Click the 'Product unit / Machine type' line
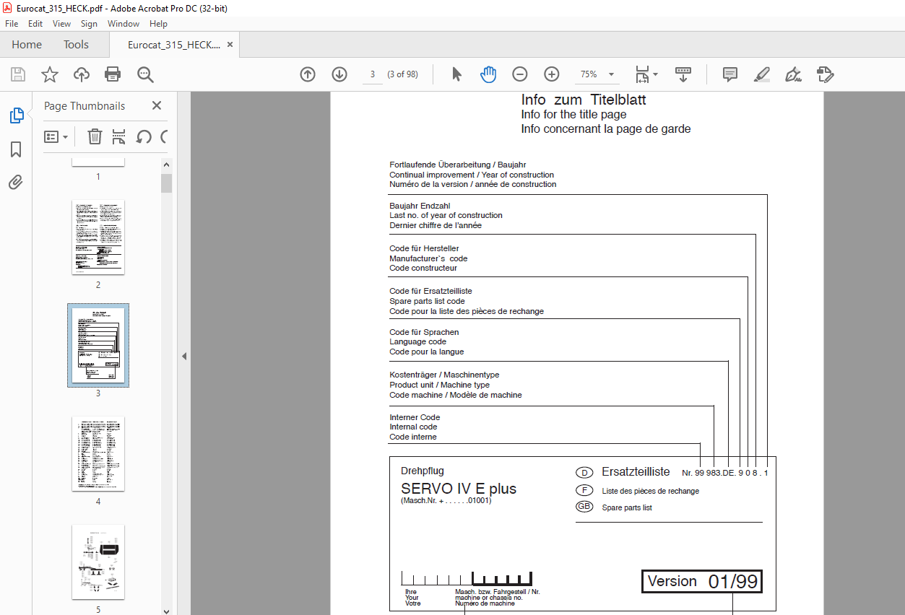Screen dimensions: 905x615 click(439, 385)
